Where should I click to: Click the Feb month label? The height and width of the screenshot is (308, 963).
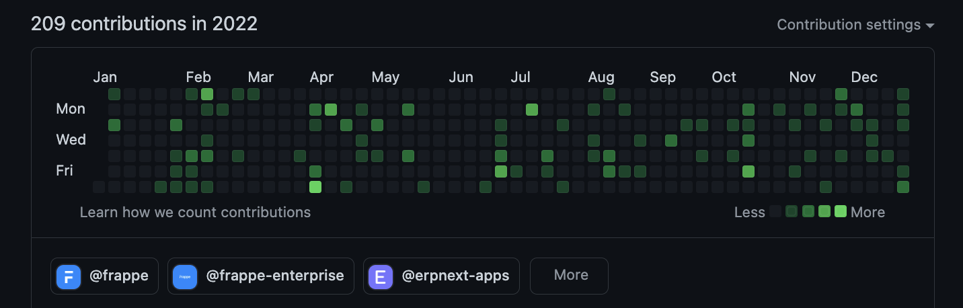(198, 77)
